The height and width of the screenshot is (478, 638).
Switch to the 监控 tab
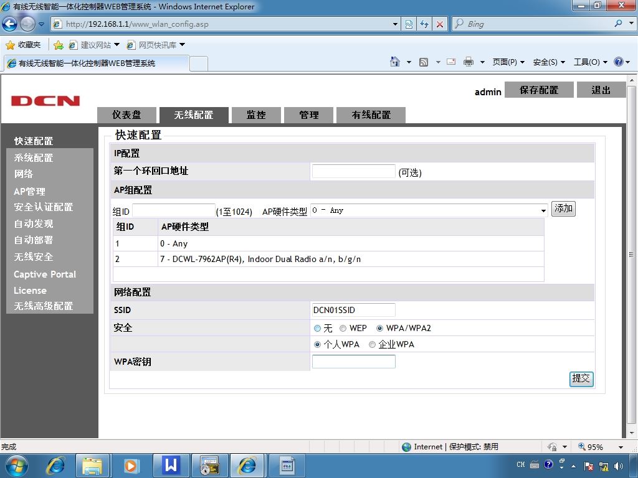pos(256,115)
